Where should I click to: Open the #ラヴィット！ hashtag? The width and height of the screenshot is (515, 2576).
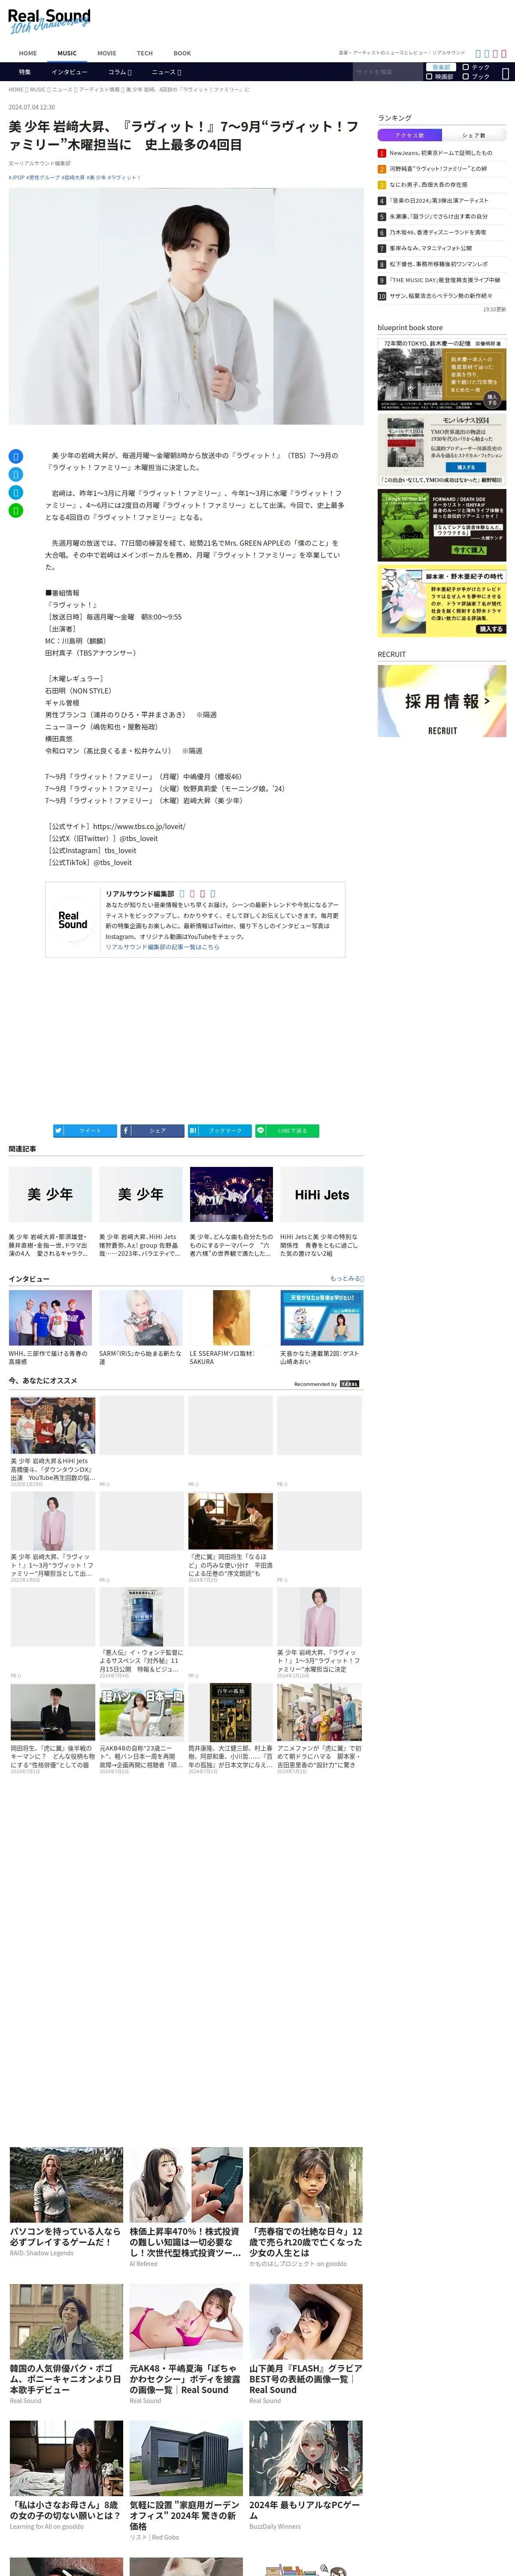(x=124, y=177)
